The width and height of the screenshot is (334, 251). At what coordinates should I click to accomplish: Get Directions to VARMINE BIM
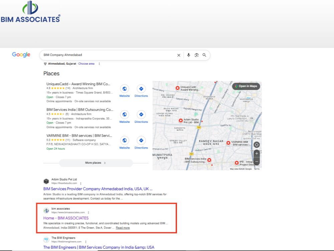[x=141, y=141]
